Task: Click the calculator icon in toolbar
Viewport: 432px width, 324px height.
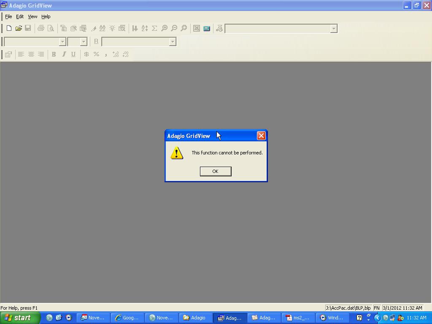Action: click(207, 28)
